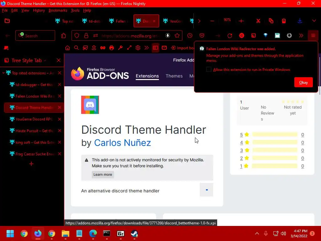Screen dimensions: 321x241
Task: Click the 3-star rating bar
Action: [x=275, y=150]
